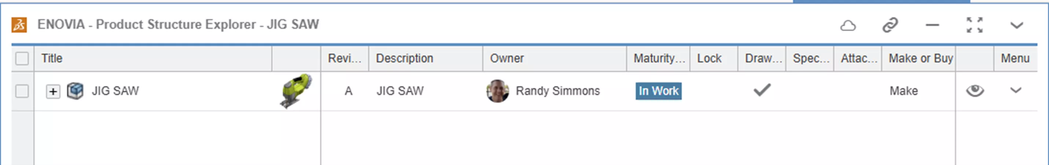Click the In Work maturity badge
Image resolution: width=1049 pixels, height=165 pixels.
tap(658, 91)
